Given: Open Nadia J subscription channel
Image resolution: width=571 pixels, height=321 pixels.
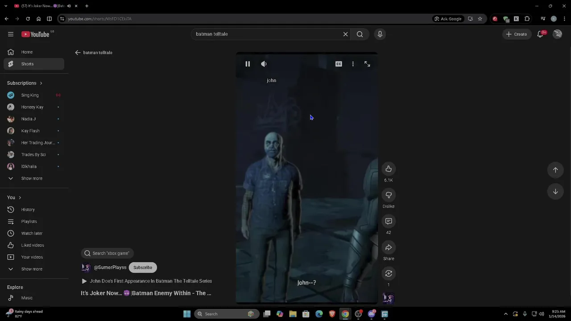Looking at the screenshot, I should coord(34,119).
